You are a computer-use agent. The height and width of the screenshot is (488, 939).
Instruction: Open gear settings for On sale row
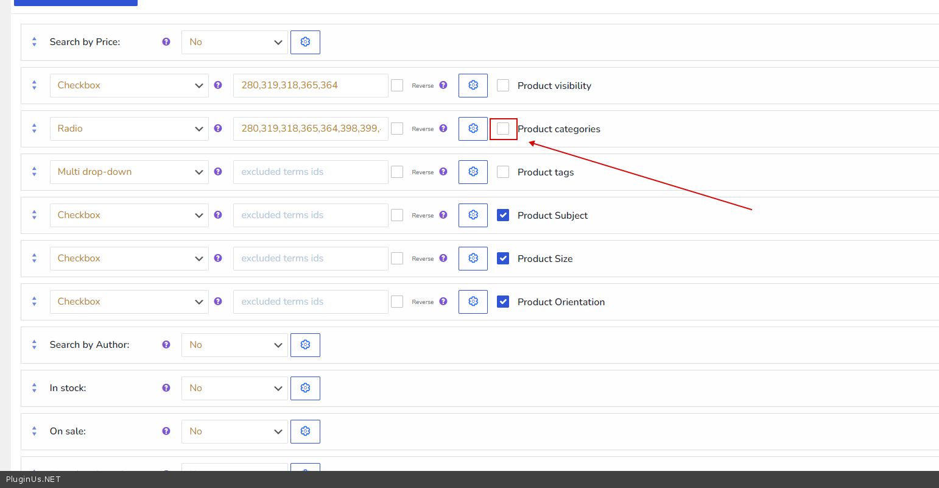[305, 431]
